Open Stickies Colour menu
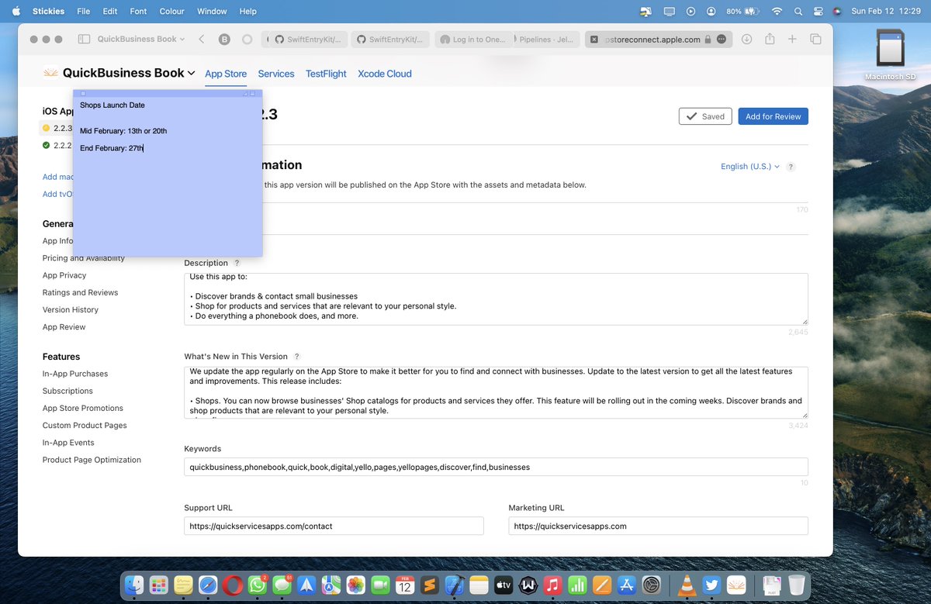 point(171,12)
